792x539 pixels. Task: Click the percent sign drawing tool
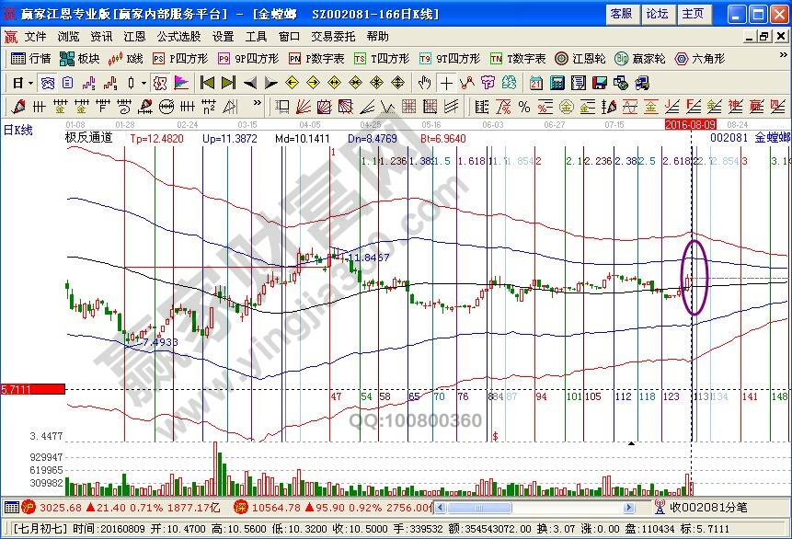pyautogui.click(x=523, y=107)
